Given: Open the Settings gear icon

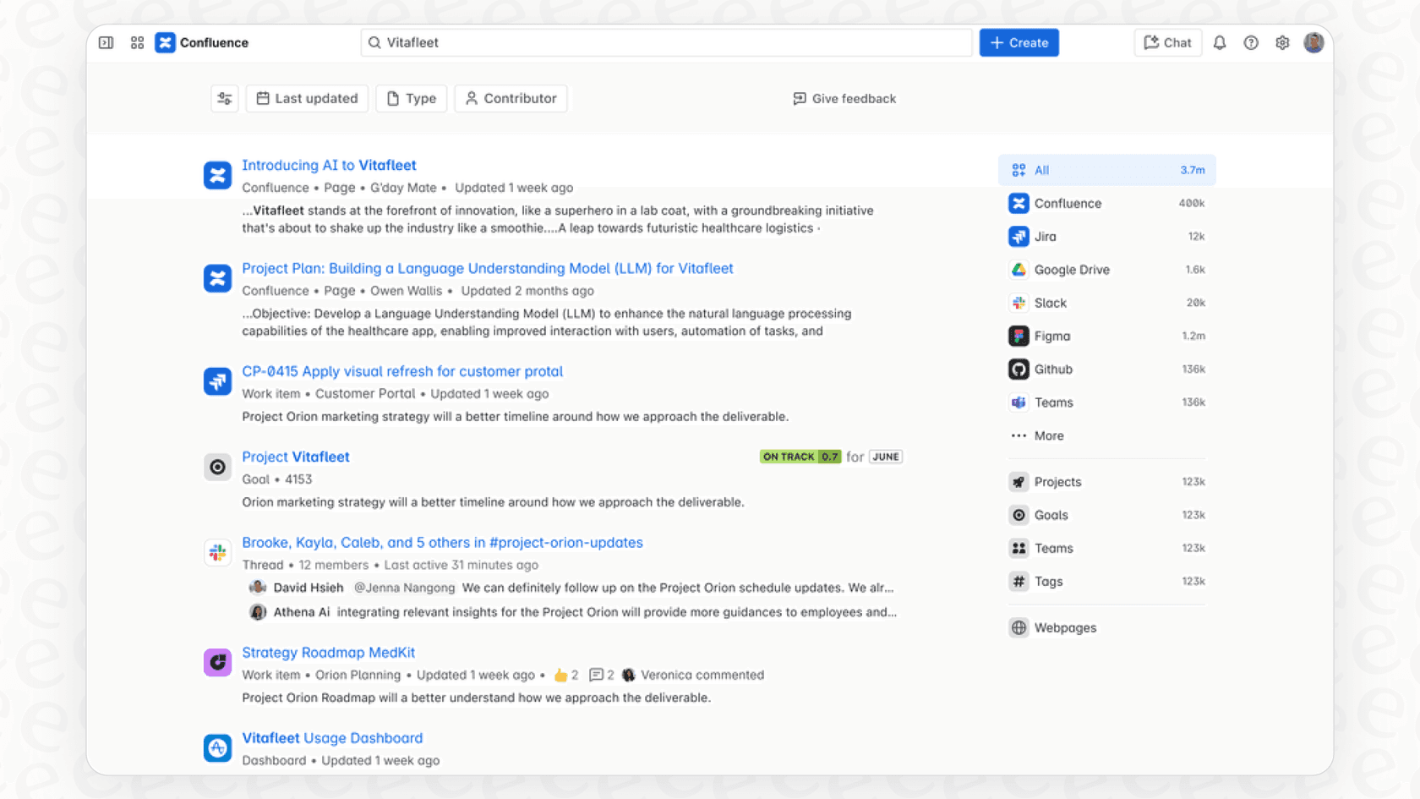Looking at the screenshot, I should click(1282, 42).
